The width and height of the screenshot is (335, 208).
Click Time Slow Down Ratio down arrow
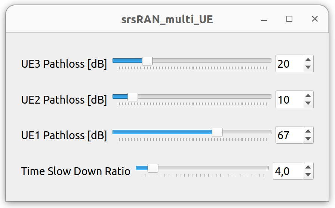[x=308, y=175]
